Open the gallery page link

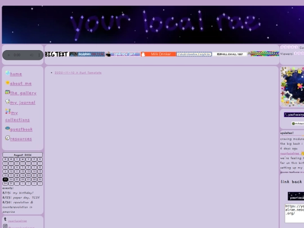point(23,93)
